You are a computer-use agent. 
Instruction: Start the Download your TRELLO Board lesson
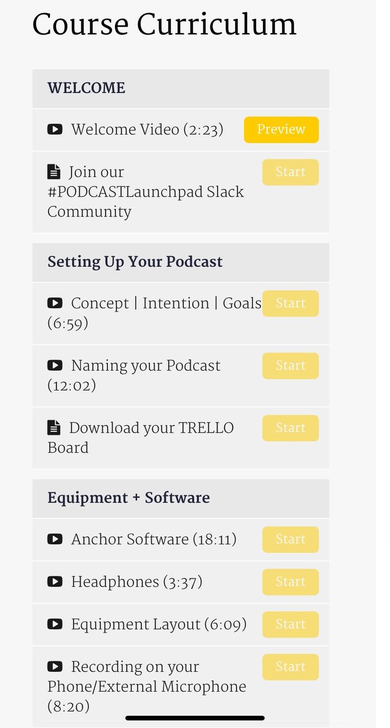point(291,428)
